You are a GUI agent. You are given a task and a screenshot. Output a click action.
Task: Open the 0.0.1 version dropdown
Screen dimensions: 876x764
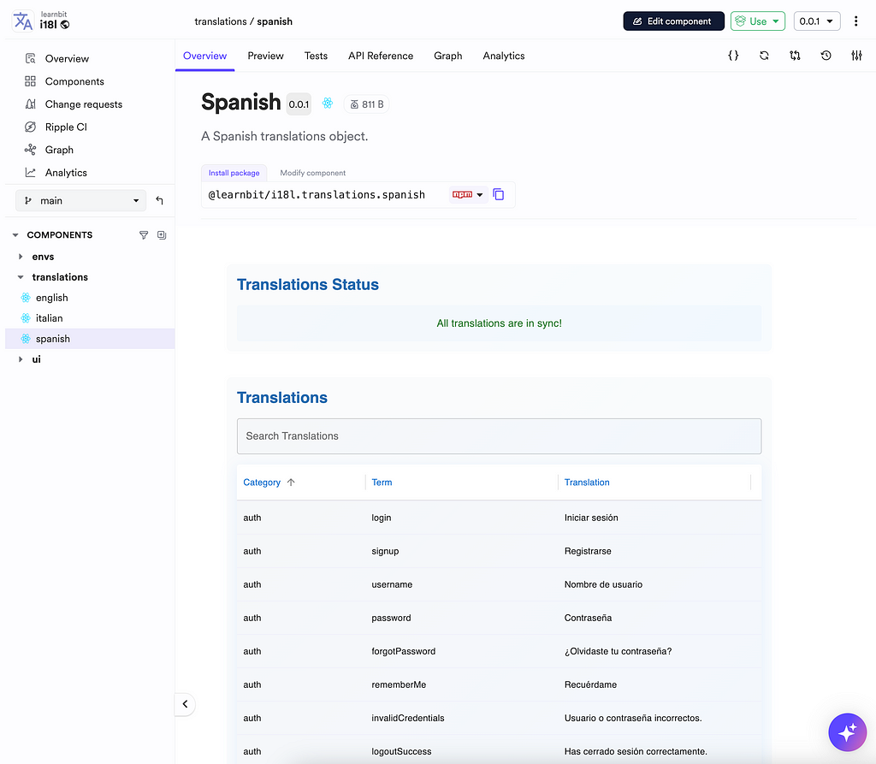coord(817,21)
